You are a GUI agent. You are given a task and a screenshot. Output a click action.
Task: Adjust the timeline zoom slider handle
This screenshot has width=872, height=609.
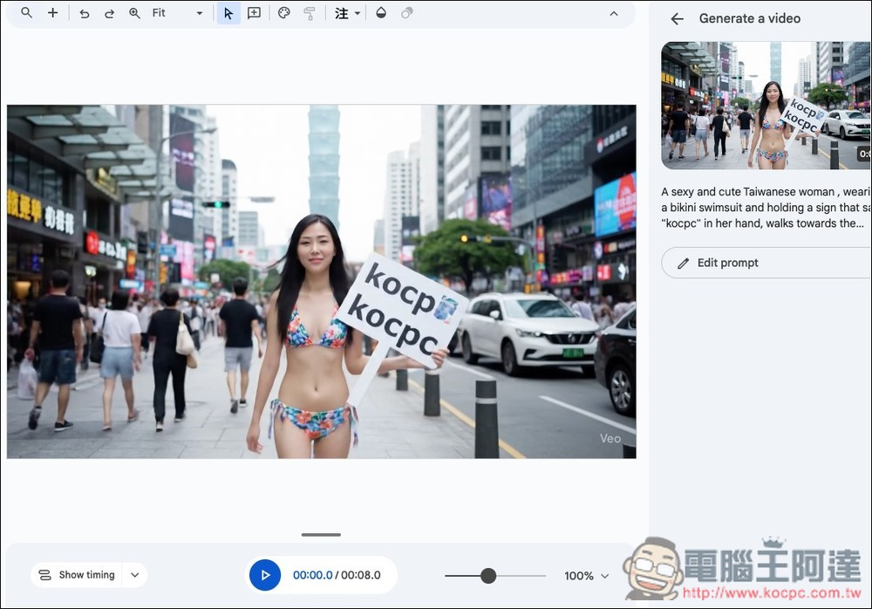click(488, 576)
